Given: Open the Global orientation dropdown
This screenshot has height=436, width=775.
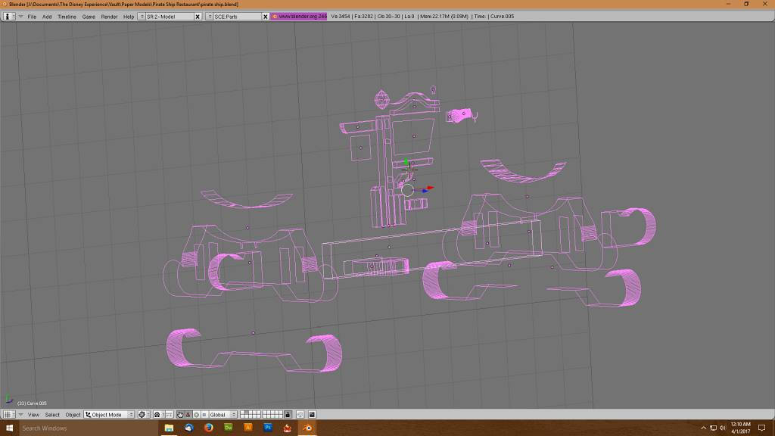Looking at the screenshot, I should tap(223, 415).
